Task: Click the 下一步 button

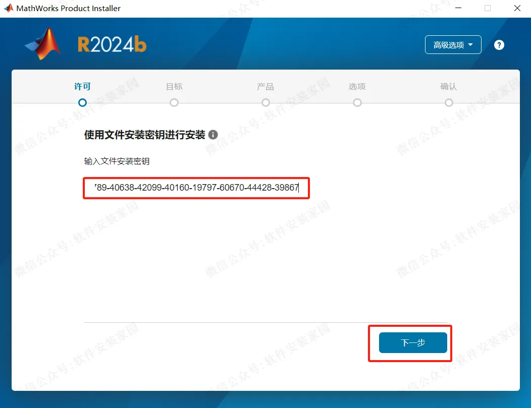Action: 413,343
